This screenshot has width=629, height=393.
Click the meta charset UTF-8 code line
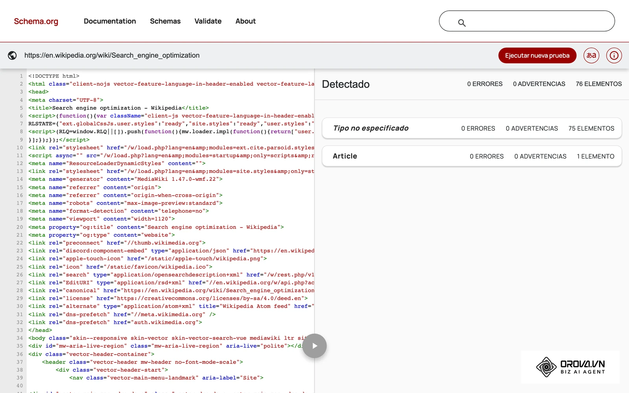pos(66,100)
